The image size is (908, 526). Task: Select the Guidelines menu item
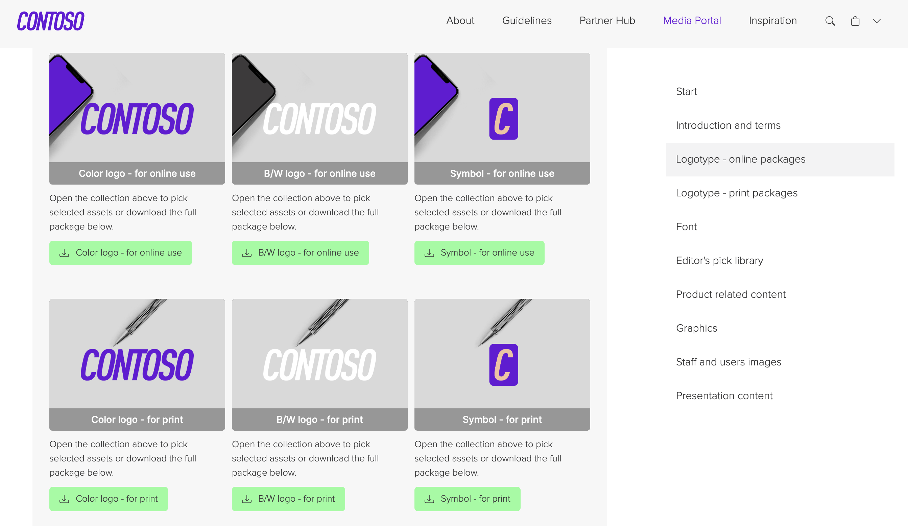click(527, 20)
